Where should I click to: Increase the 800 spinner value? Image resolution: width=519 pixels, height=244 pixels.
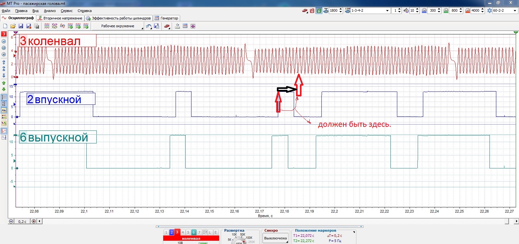pyautogui.click(x=461, y=9)
